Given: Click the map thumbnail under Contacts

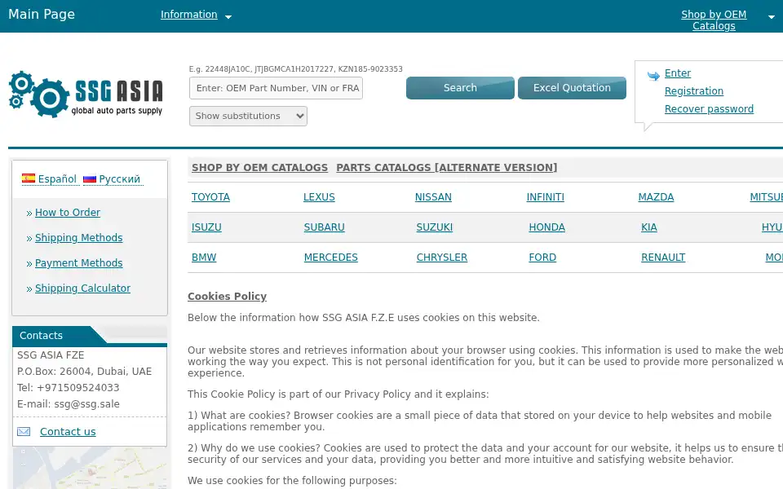Looking at the screenshot, I should click(x=90, y=468).
